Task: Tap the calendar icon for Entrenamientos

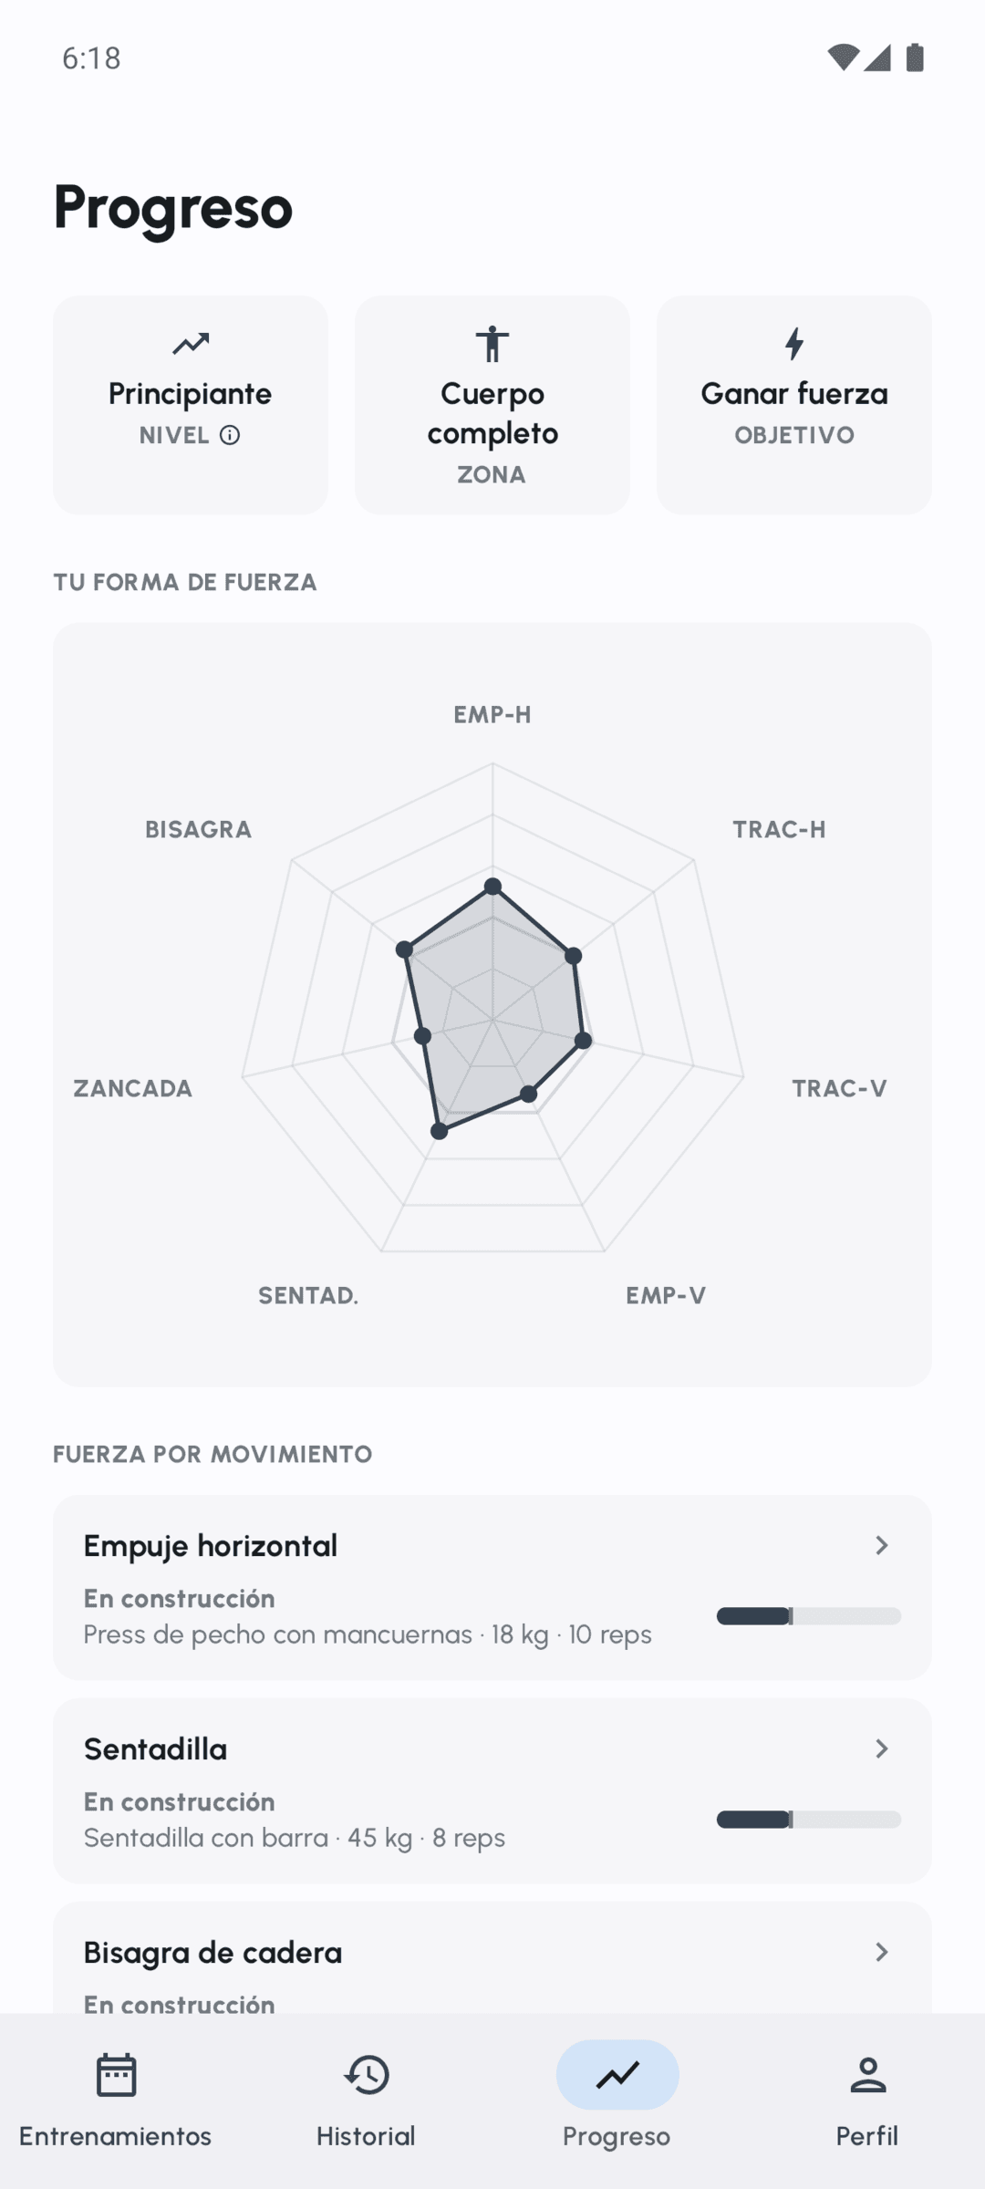Action: tap(116, 2075)
